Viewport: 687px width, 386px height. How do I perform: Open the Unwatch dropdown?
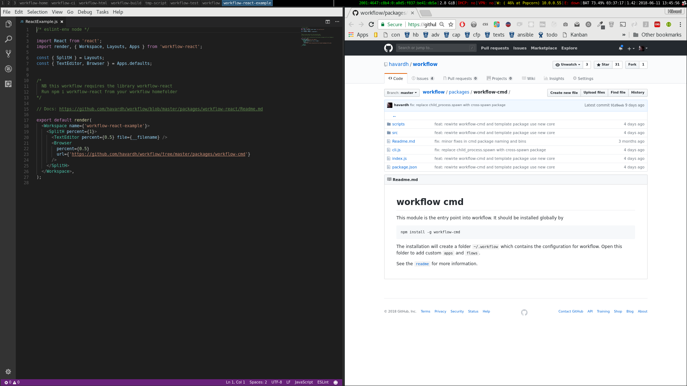click(568, 65)
